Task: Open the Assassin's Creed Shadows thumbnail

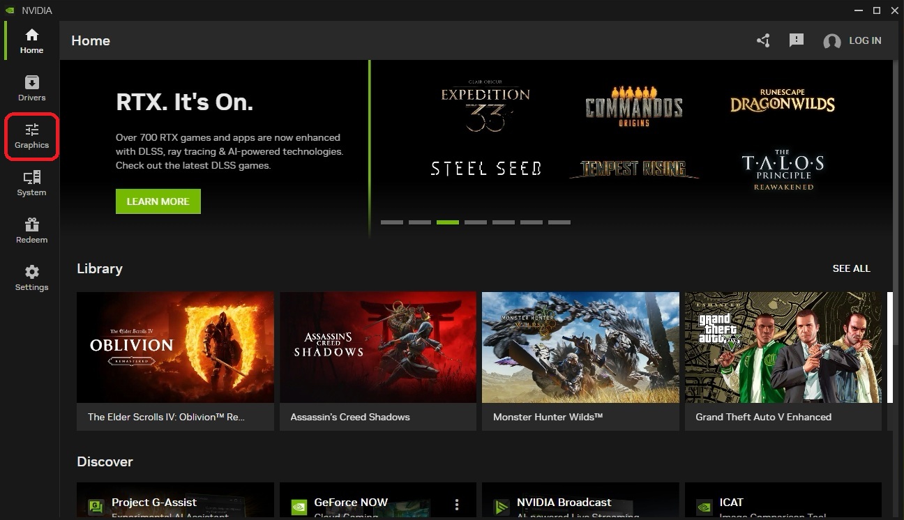Action: [378, 347]
